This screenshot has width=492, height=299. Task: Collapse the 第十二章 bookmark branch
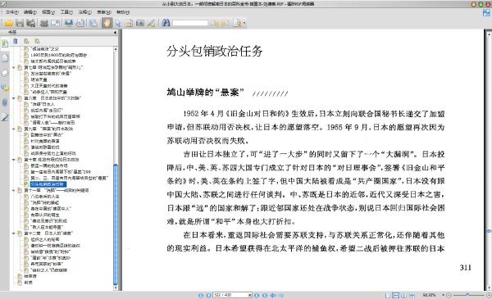(14, 233)
